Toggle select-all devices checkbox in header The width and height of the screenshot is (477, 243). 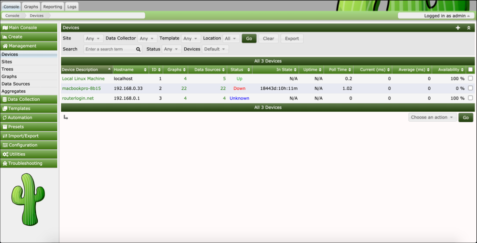click(x=471, y=70)
